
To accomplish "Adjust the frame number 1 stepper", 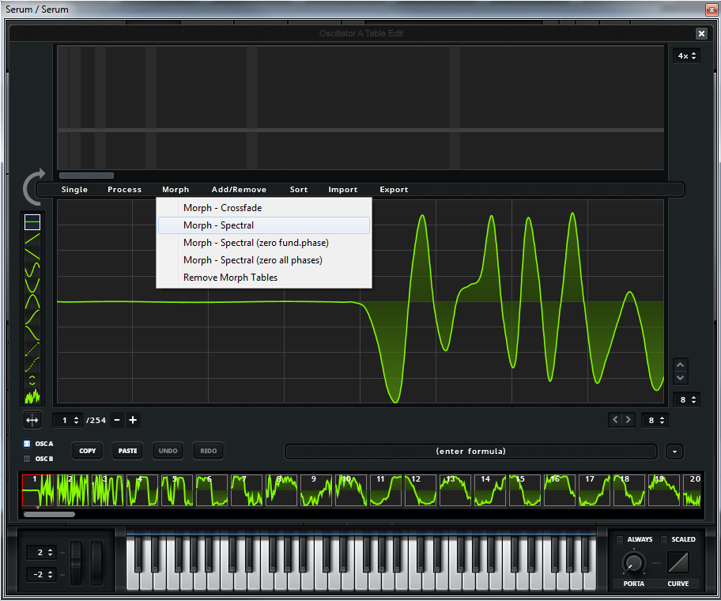I will 68,420.
